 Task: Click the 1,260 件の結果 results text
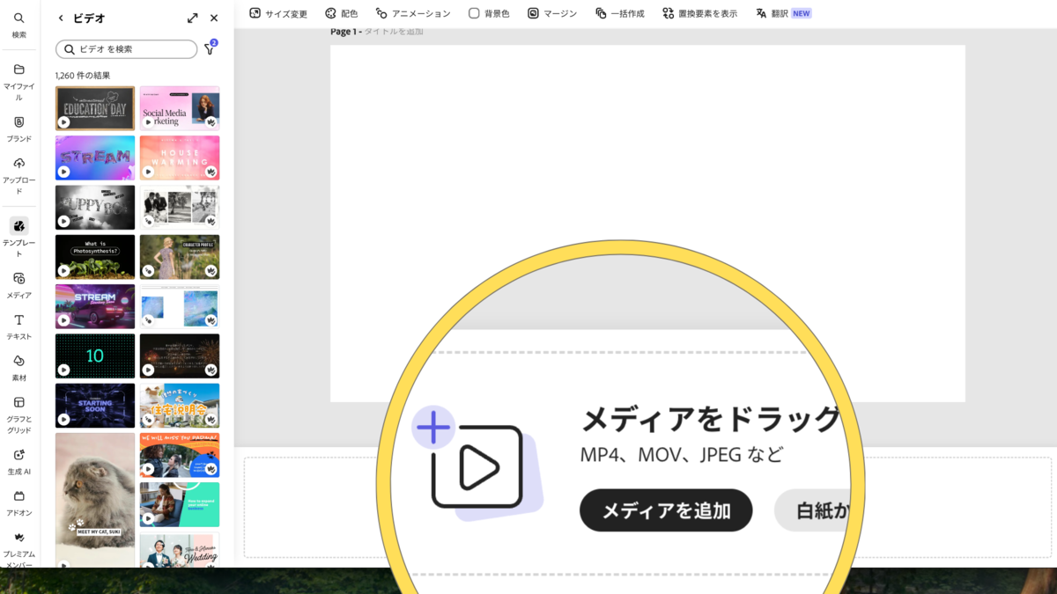[83, 76]
